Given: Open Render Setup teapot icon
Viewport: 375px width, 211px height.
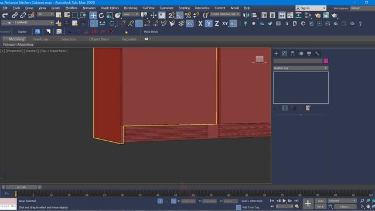Looking at the screenshot, I should 318,16.
